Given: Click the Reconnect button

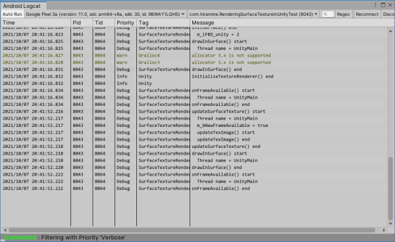Looking at the screenshot, I should [x=367, y=14].
